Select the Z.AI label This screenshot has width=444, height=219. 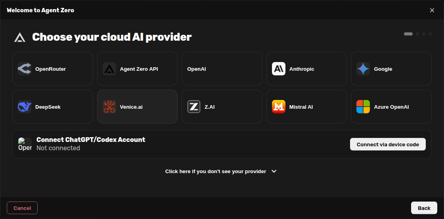[210, 107]
